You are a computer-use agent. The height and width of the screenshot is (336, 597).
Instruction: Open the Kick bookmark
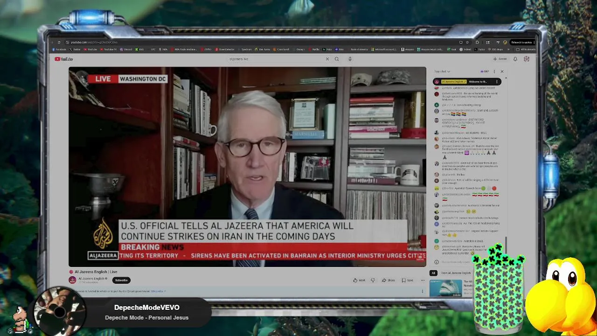(x=140, y=49)
